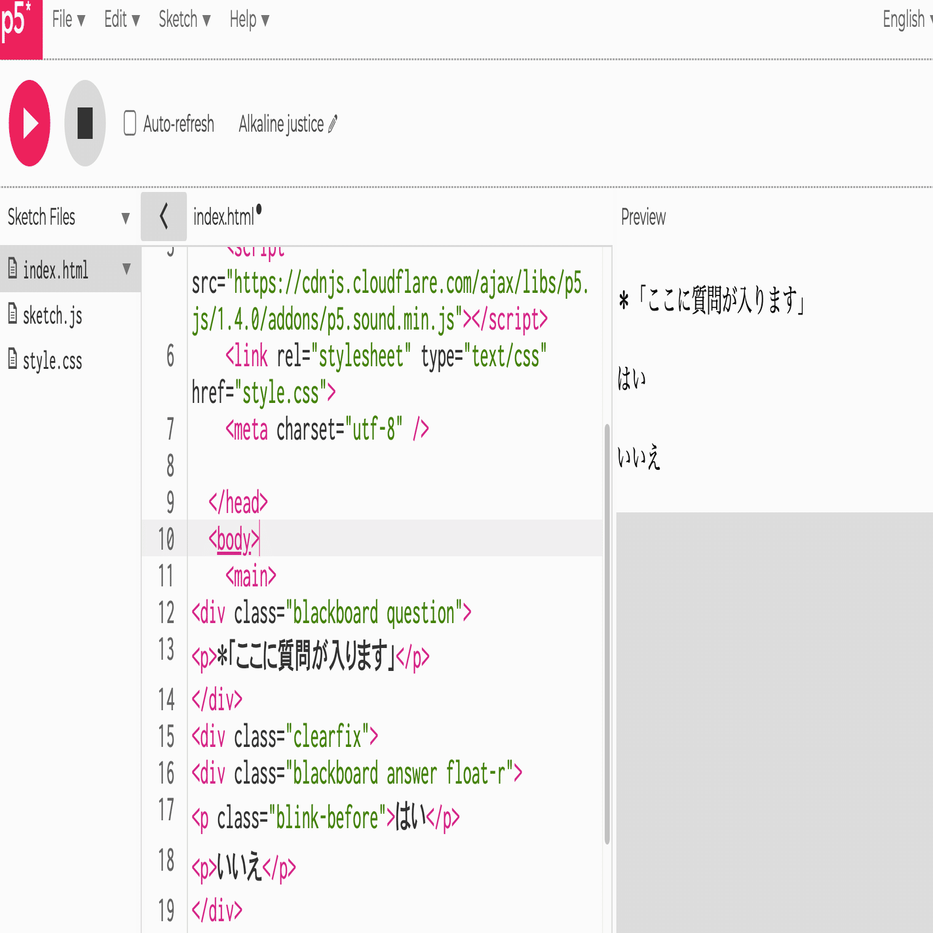Click the main tag on line 11
The image size is (933, 933).
[251, 576]
